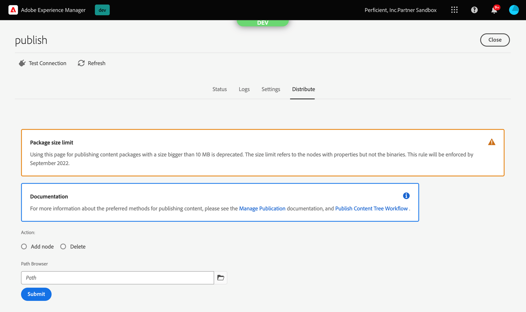526x312 pixels.
Task: Select the Delete action
Action: click(x=63, y=246)
